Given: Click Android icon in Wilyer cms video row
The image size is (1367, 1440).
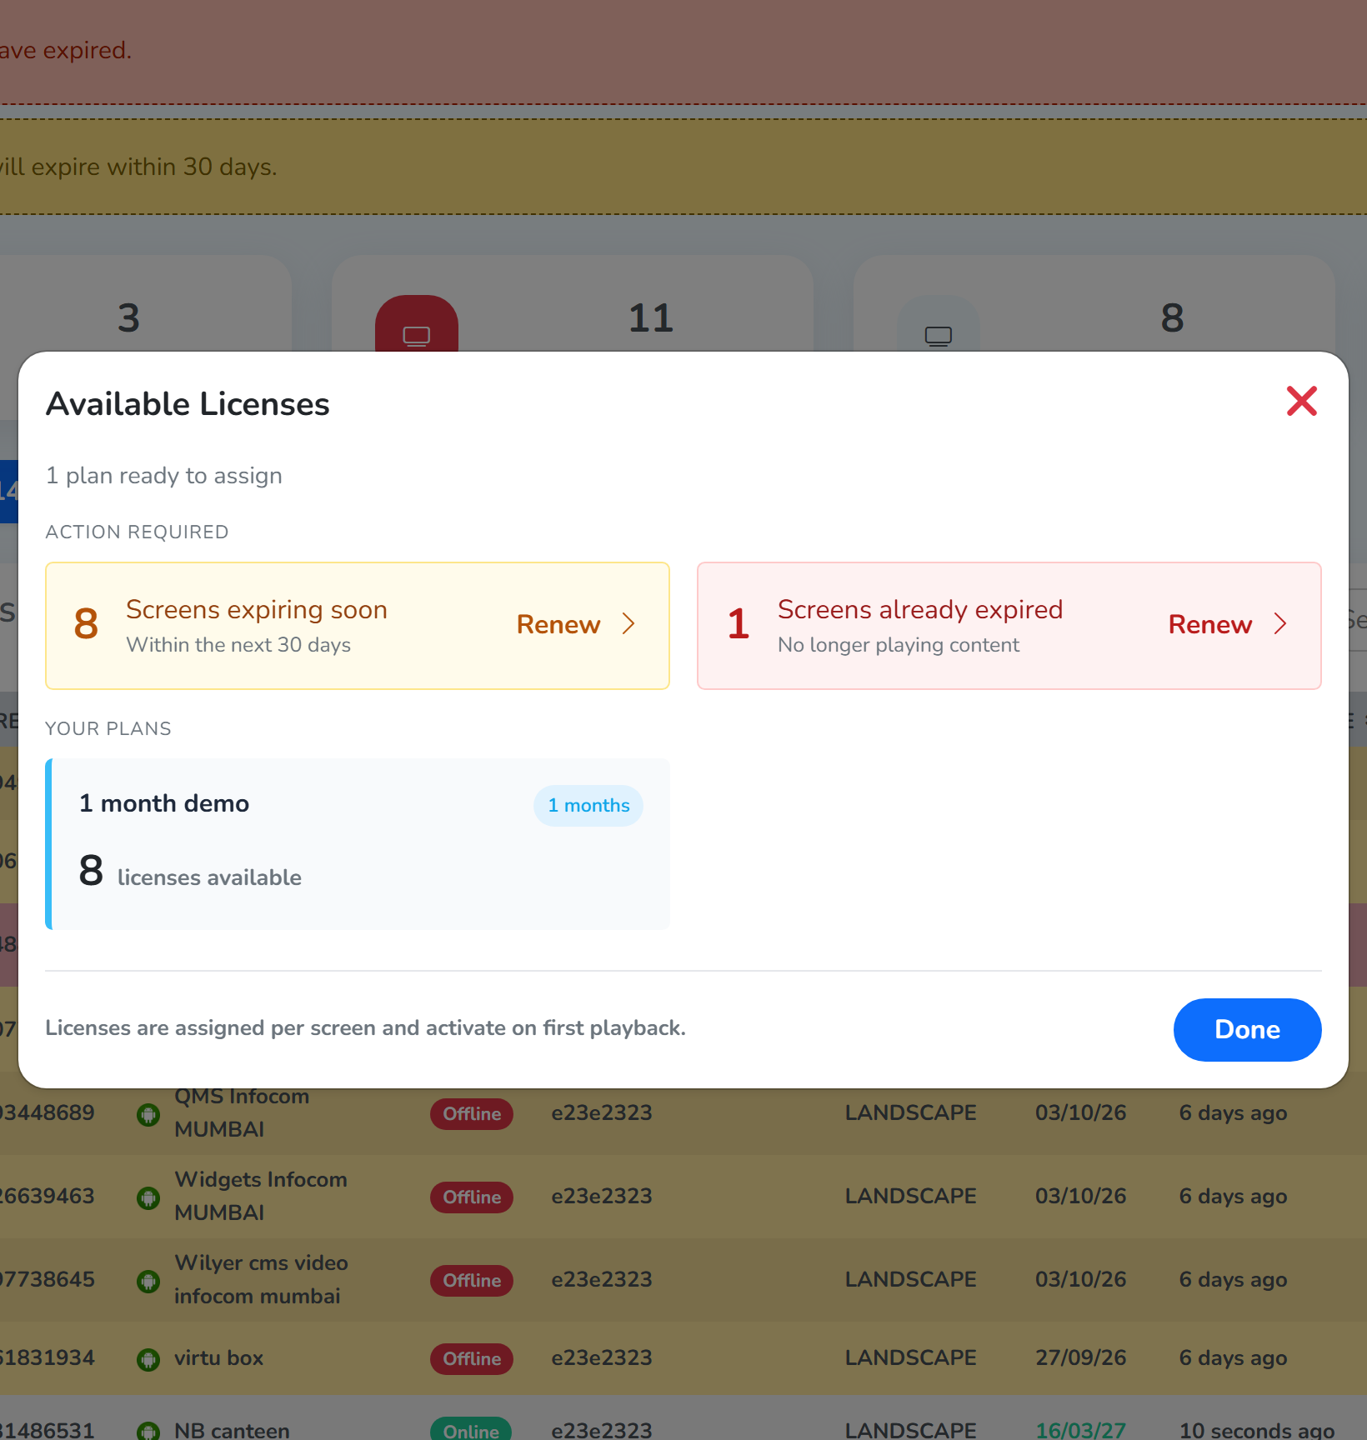Looking at the screenshot, I should [148, 1281].
